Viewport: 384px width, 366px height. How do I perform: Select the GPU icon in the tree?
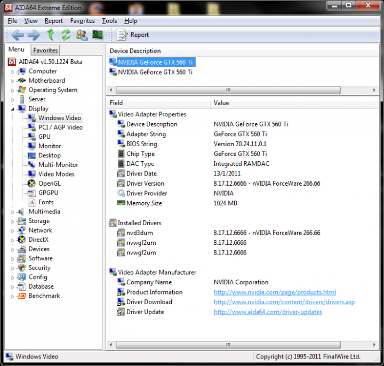tap(31, 137)
